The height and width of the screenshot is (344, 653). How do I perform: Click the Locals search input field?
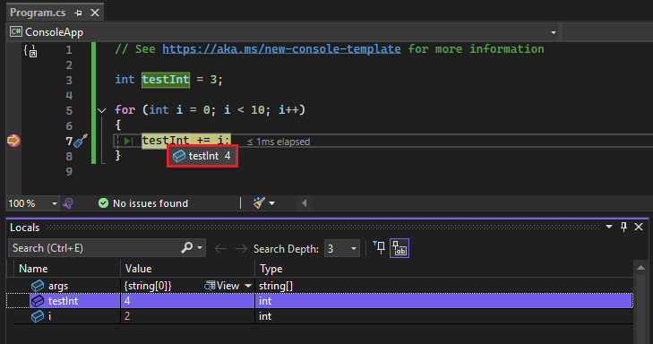tap(94, 248)
